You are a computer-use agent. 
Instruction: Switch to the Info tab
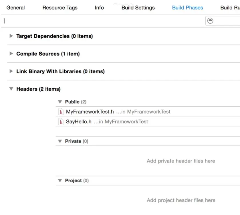tap(99, 8)
